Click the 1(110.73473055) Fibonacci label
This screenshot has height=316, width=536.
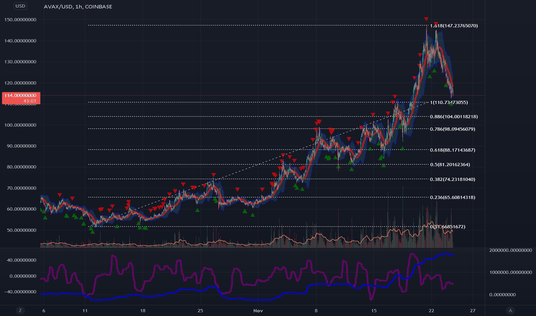449,102
